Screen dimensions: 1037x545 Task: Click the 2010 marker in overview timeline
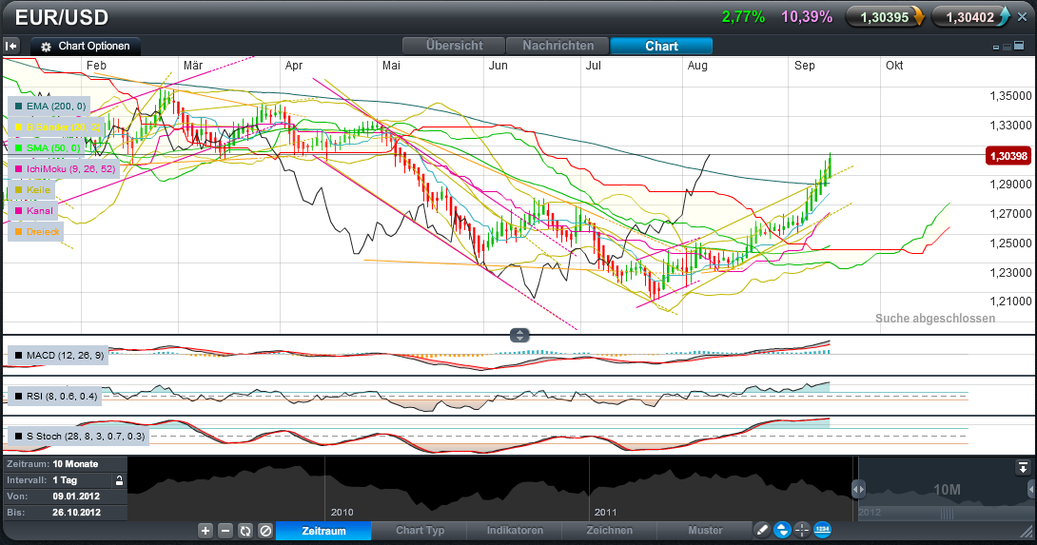click(342, 512)
